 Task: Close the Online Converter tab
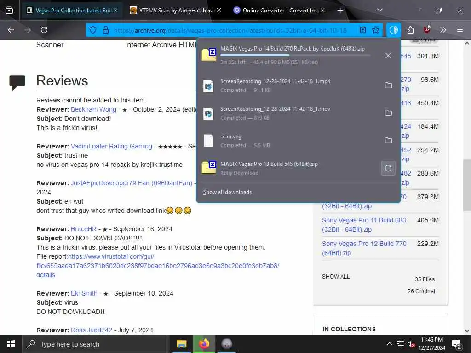coord(322,10)
